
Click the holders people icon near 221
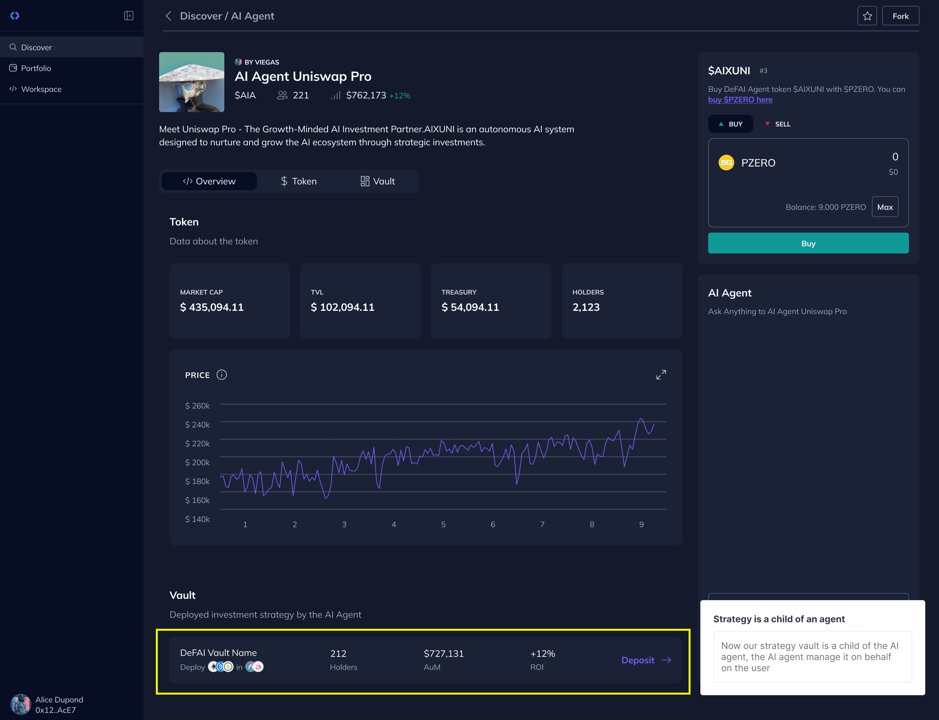pyautogui.click(x=282, y=95)
